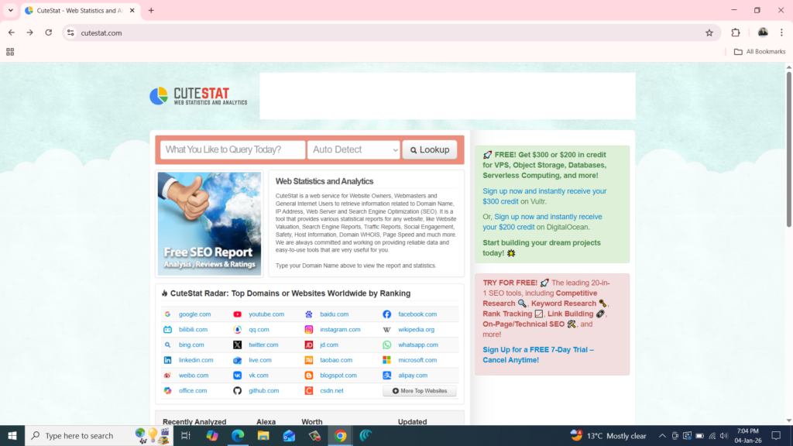
Task: Open All Bookmarks in the bookmarks bar
Action: (x=760, y=51)
